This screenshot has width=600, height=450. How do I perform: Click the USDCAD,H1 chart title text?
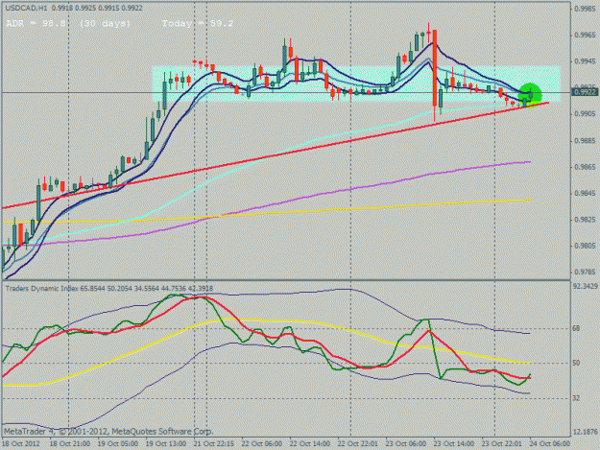[26, 8]
